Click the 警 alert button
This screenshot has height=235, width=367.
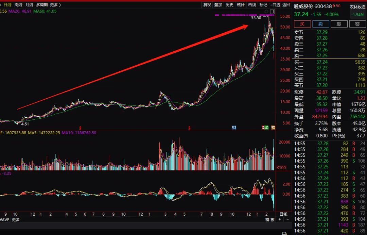click(357, 24)
